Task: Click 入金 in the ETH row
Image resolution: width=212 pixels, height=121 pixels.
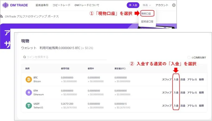Action: coord(176,92)
